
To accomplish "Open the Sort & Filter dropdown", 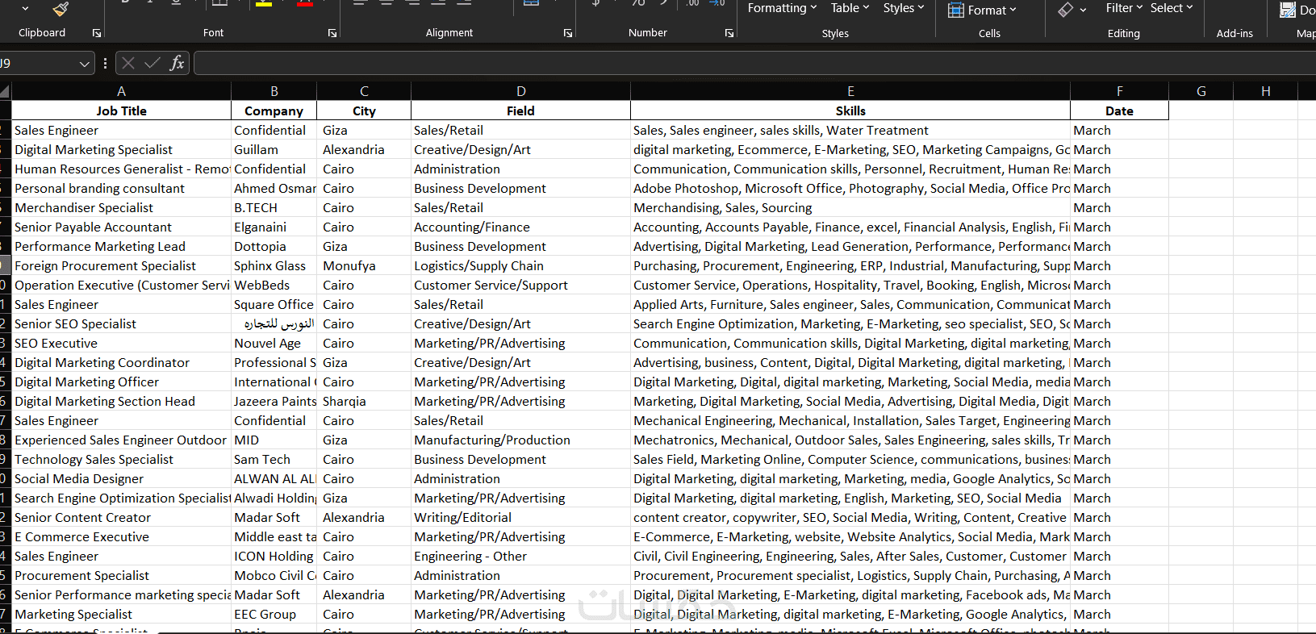I will [1124, 8].
